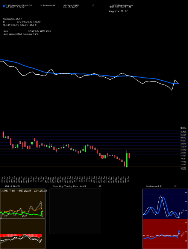This screenshot has width=188, height=249.
Task: Click the ADX '(MGR) 7.5, 22.9, 26.6' values
Action: 39,31
